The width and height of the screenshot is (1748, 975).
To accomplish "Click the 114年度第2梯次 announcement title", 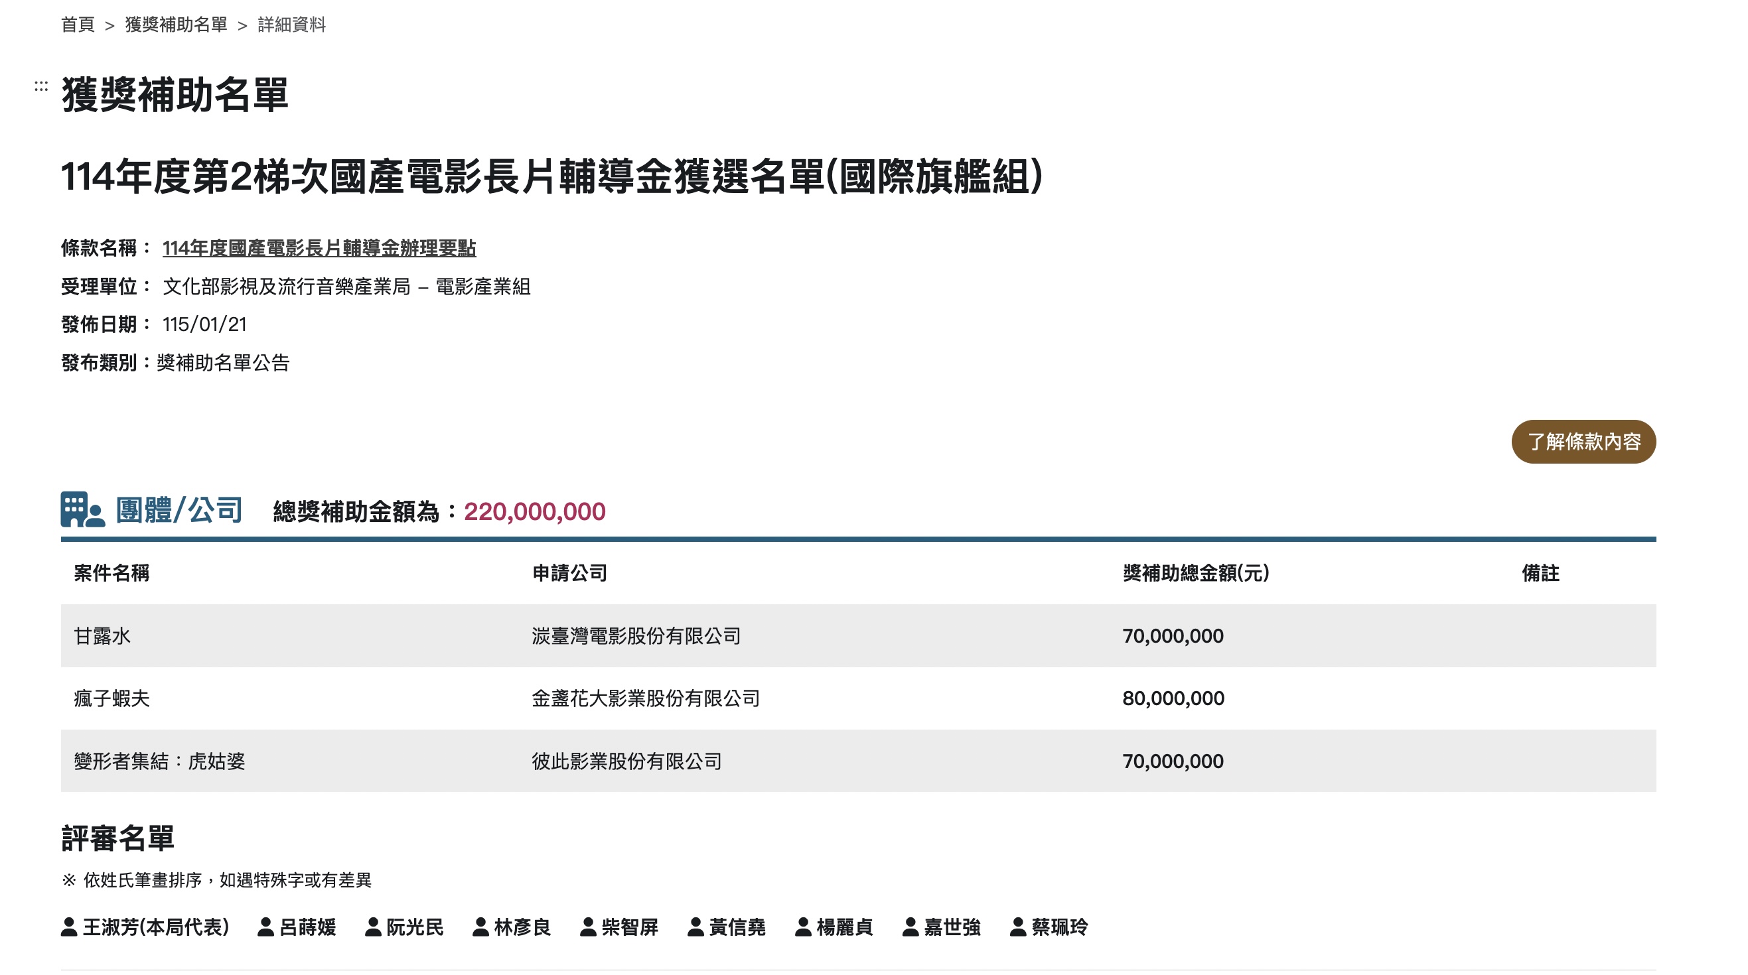I will point(551,177).
